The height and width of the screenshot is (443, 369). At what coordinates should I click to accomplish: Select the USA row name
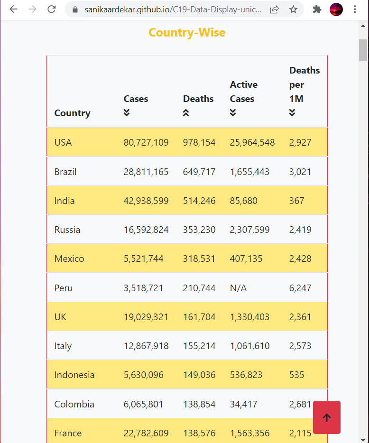pos(63,142)
